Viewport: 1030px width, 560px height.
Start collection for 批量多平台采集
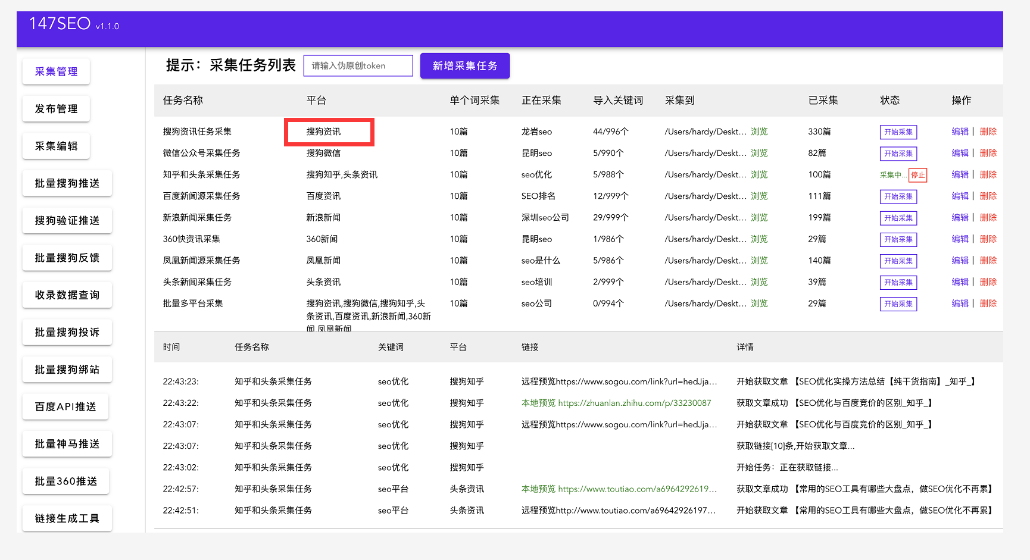tap(898, 304)
